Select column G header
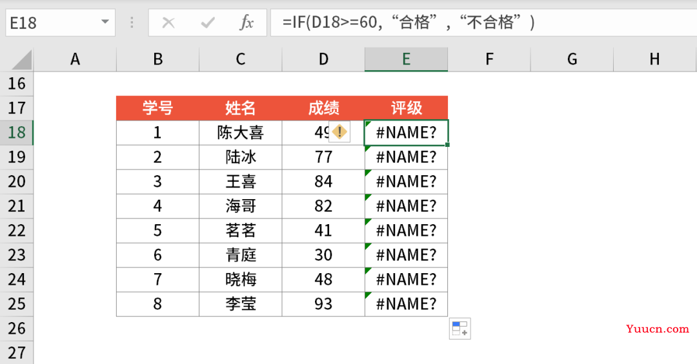This screenshot has height=364, width=697. (572, 59)
